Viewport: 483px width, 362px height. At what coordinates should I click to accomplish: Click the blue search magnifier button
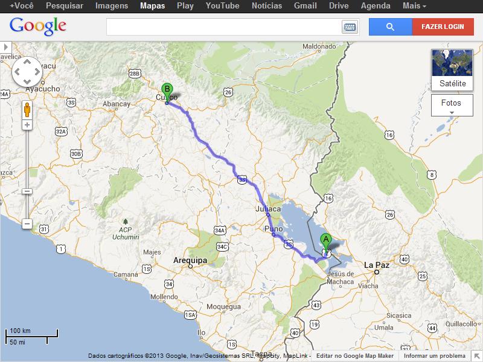coord(390,27)
